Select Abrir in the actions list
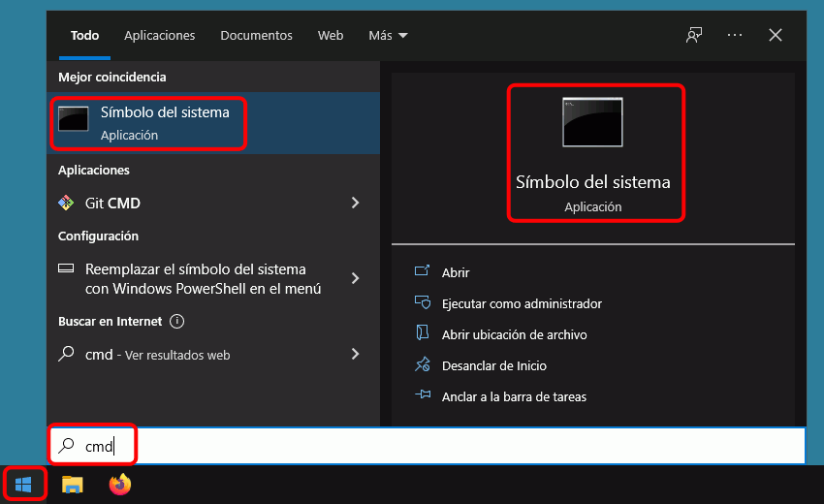 coord(456,272)
